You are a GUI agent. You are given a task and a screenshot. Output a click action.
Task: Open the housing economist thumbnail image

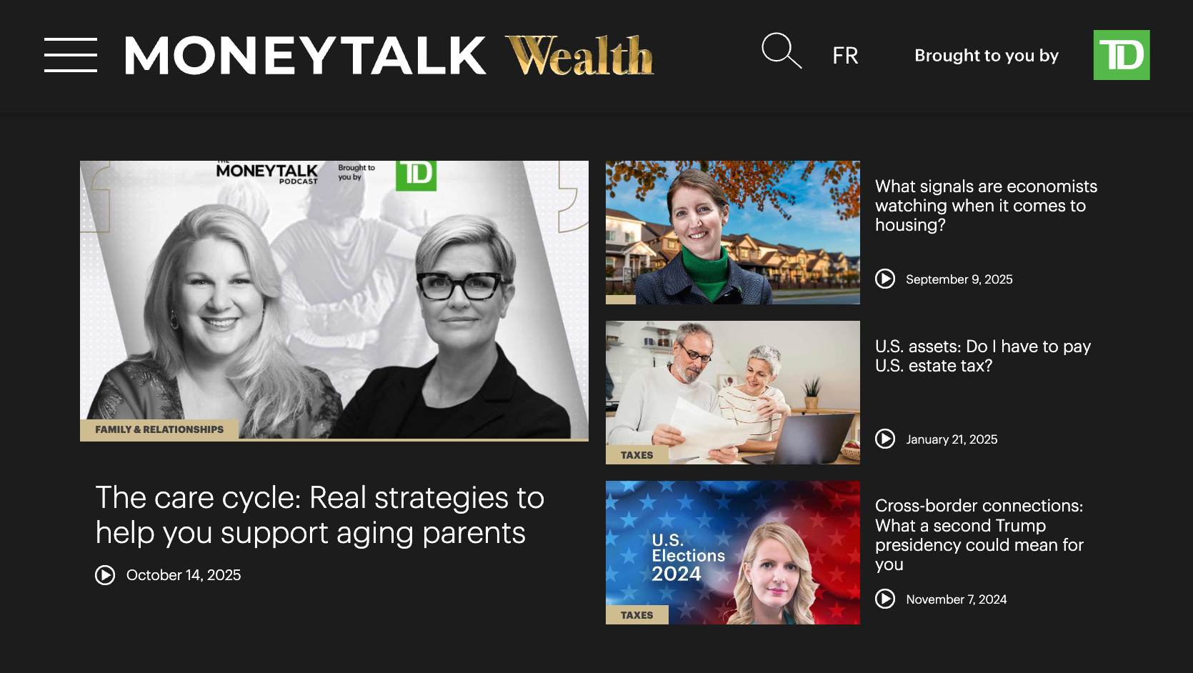pos(733,232)
